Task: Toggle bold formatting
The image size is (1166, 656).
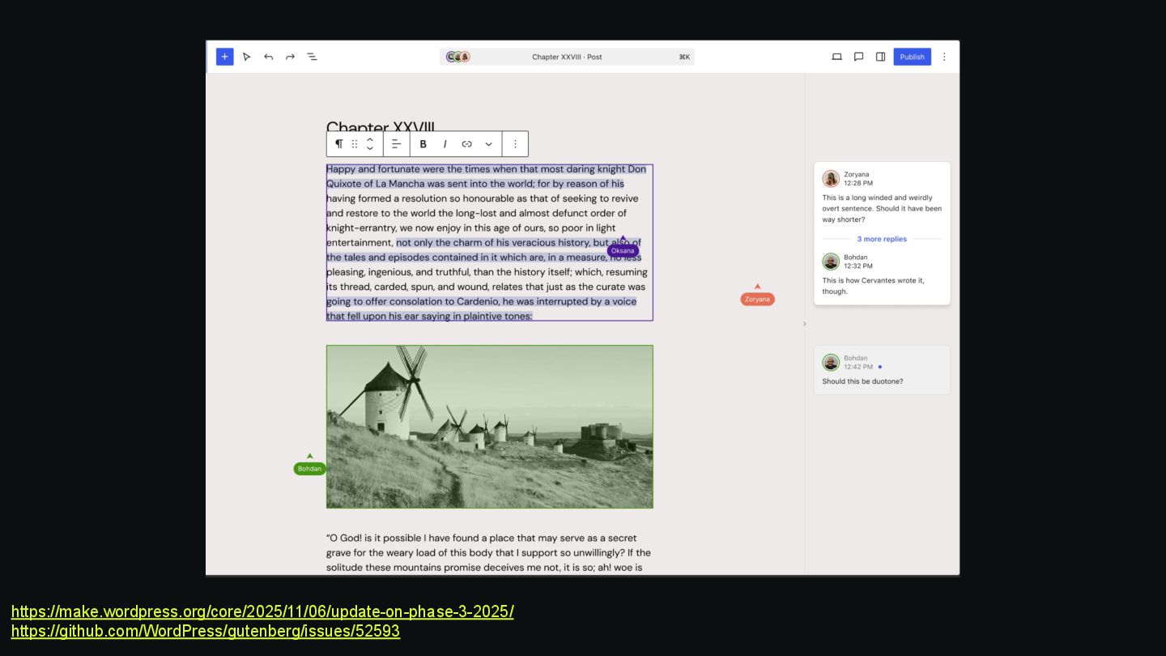Action: pyautogui.click(x=423, y=144)
